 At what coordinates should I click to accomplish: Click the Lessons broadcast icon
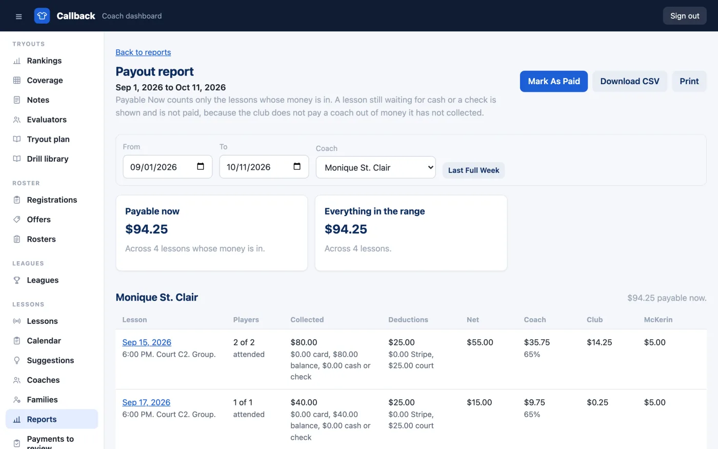17,321
